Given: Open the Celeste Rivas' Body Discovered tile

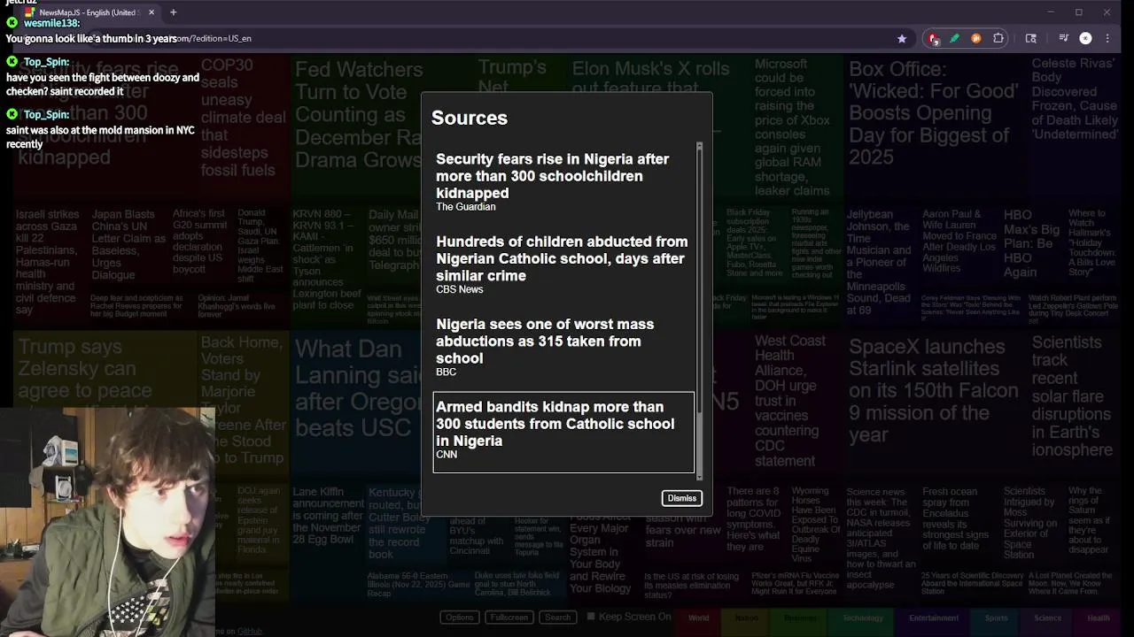Looking at the screenshot, I should (x=1075, y=130).
